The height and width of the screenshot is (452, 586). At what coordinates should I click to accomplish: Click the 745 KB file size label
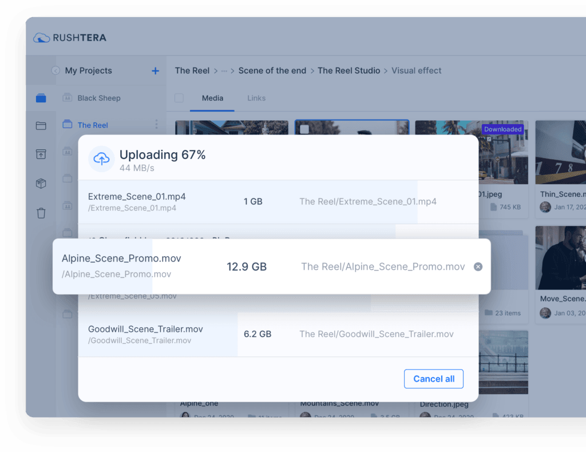pos(510,207)
